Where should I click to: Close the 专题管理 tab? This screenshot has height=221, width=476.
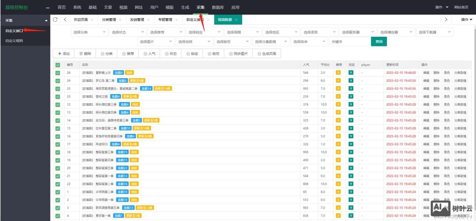point(176,20)
